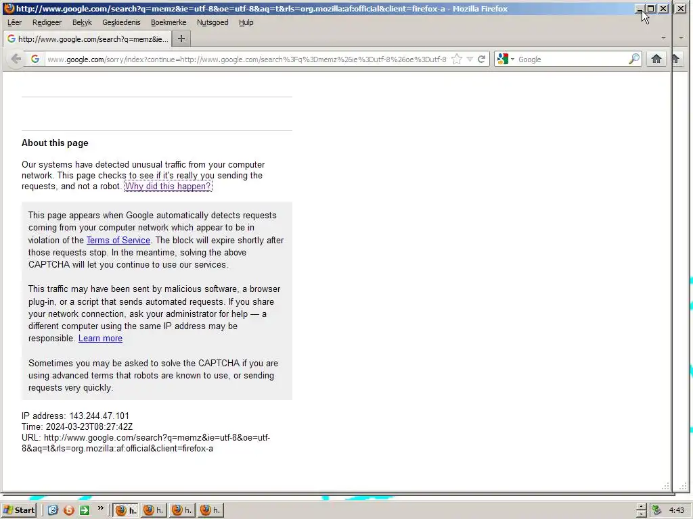The image size is (693, 519).
Task: Click the Time 2024-03-23T08:27:42Z line
Action: pyautogui.click(x=77, y=427)
